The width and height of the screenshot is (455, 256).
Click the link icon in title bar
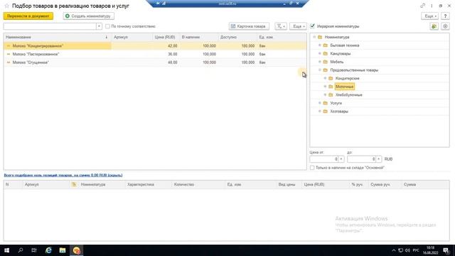point(422,6)
